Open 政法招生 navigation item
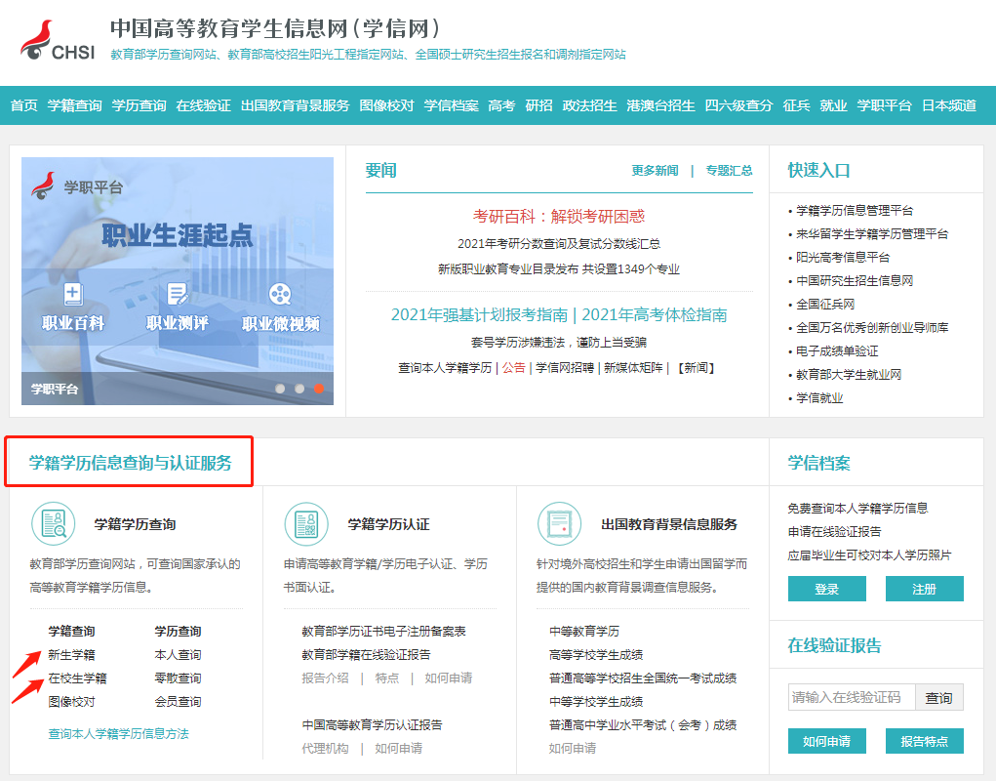 [589, 105]
